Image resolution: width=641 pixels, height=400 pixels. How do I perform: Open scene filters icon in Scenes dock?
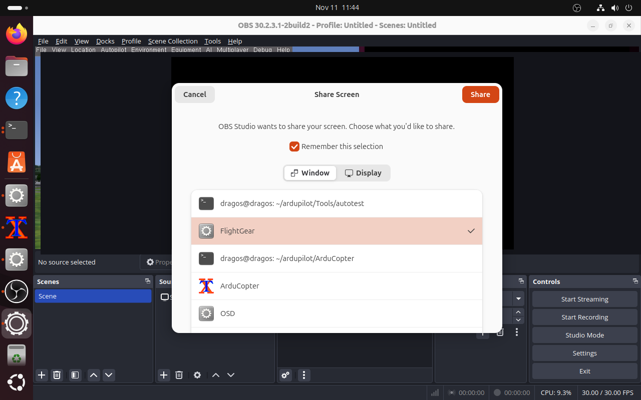pos(75,375)
